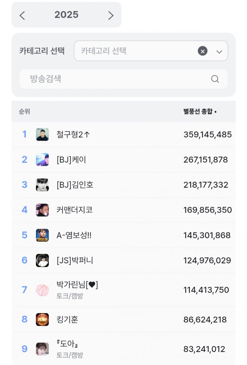Screen dimensions: 247x365
Task: Go to previous year with left arrow
Action: point(22,15)
